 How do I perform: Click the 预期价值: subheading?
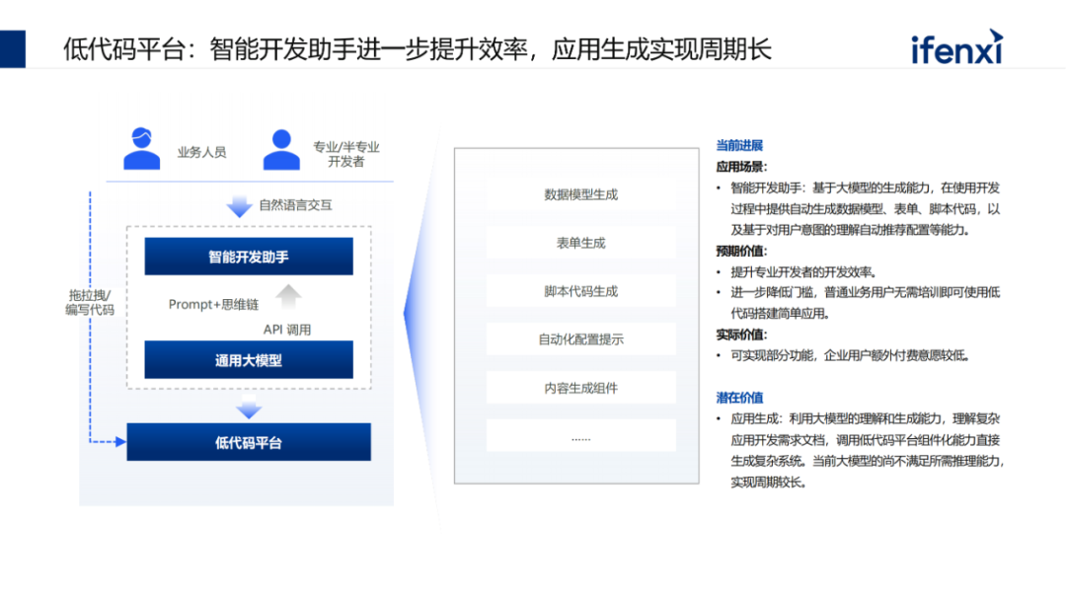point(741,251)
